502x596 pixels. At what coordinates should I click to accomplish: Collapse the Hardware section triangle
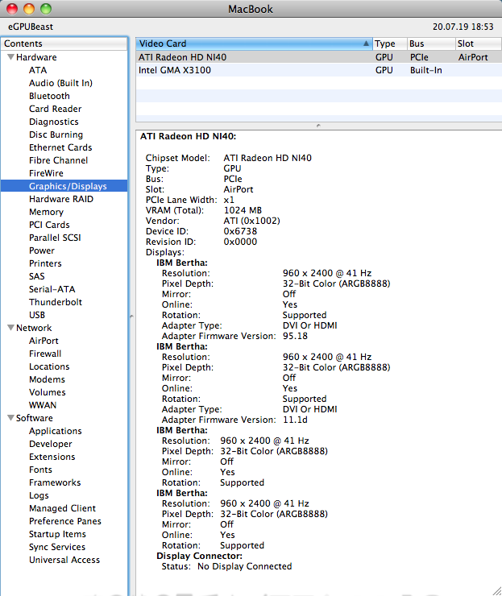pos(11,57)
